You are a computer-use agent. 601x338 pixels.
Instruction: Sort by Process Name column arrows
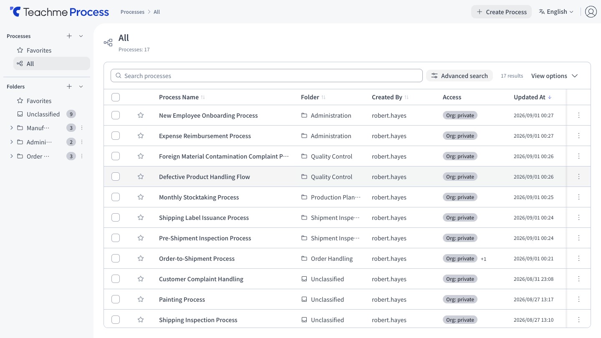203,97
